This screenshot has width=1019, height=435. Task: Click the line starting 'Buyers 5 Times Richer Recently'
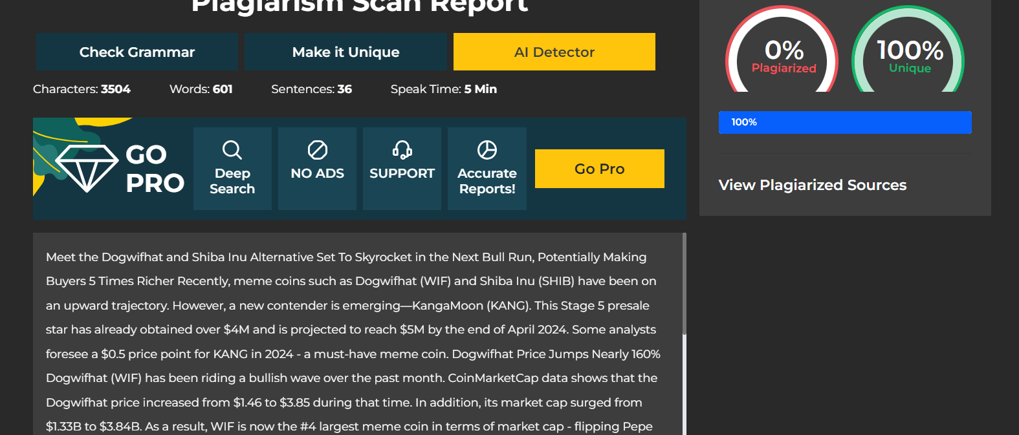tap(351, 281)
